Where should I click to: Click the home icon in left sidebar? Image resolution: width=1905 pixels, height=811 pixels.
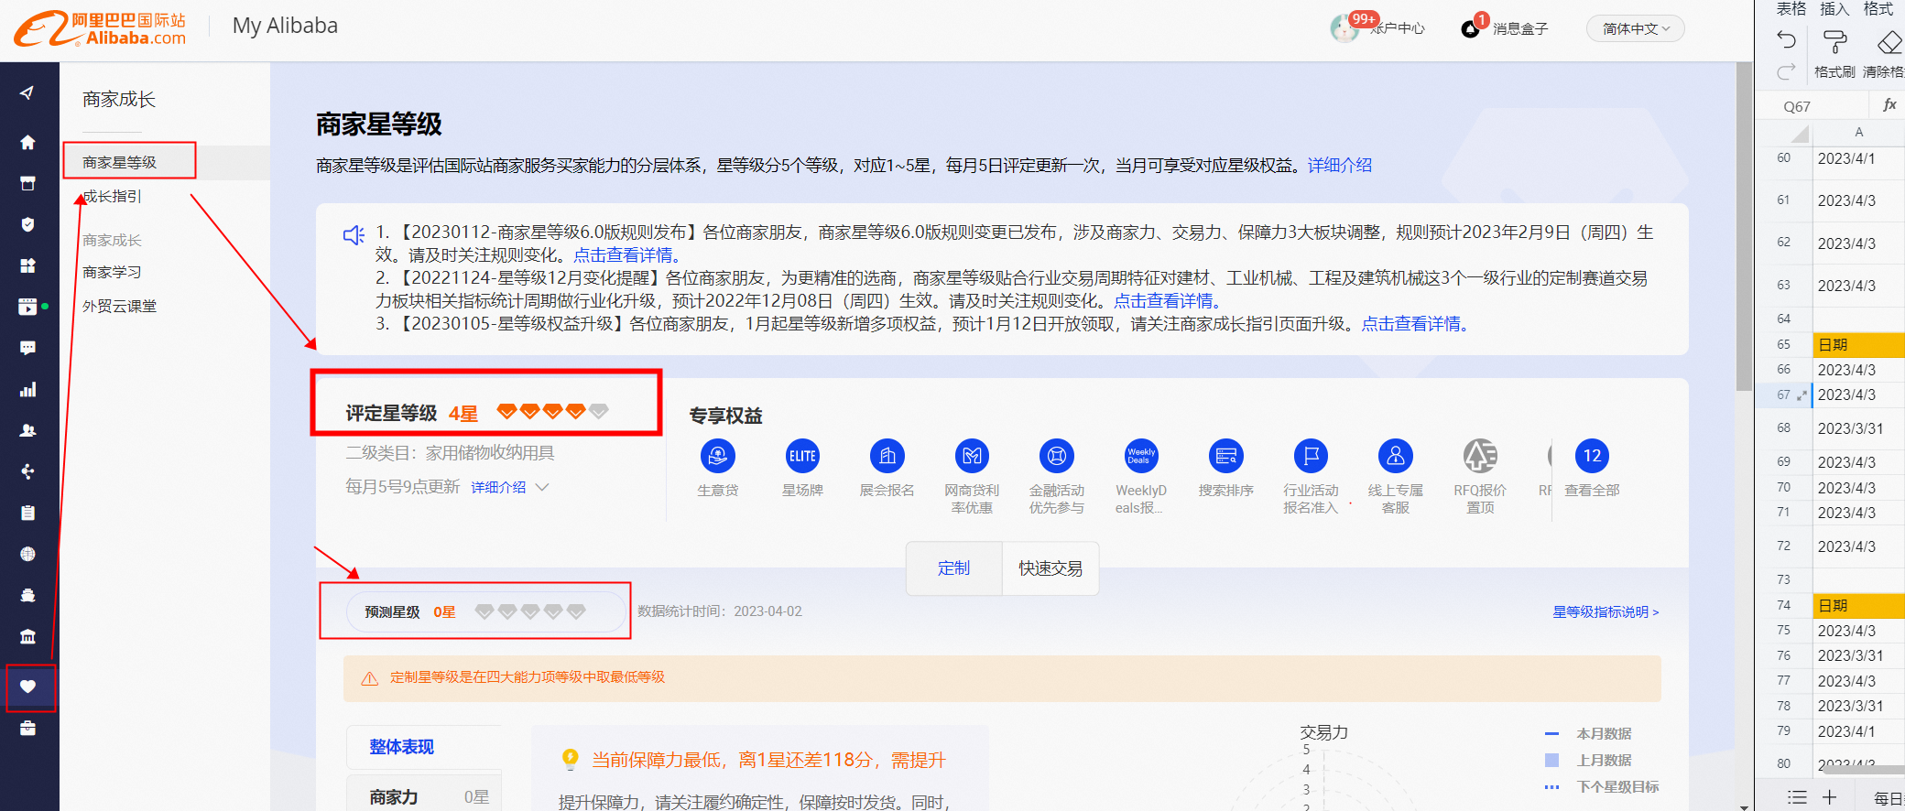pos(27,142)
